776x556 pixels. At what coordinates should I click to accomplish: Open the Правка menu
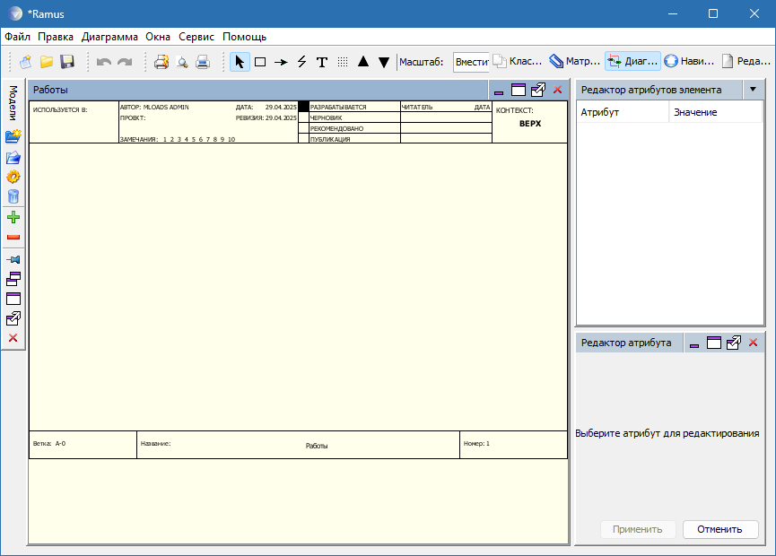56,37
